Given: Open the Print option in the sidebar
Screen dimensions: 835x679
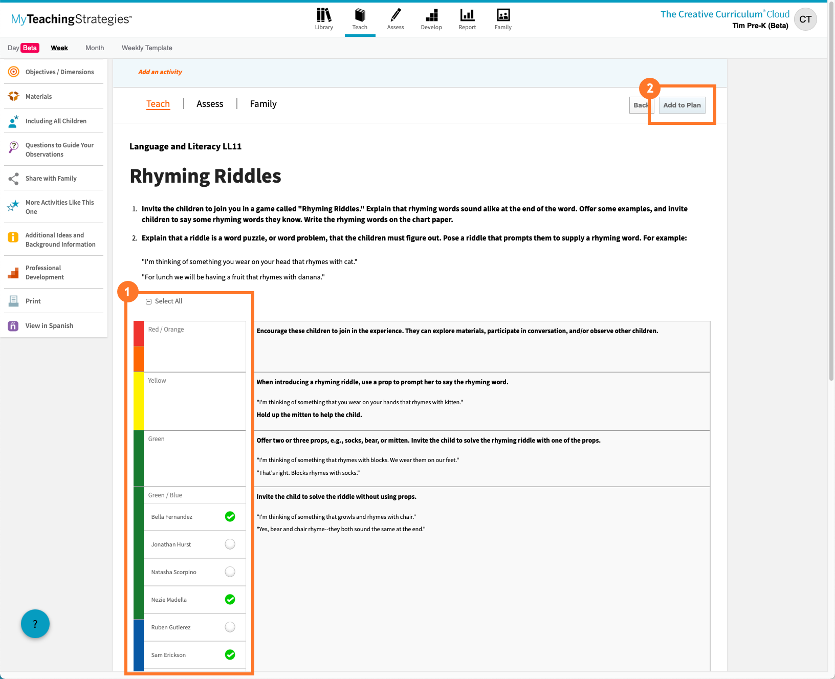Looking at the screenshot, I should click(x=33, y=301).
